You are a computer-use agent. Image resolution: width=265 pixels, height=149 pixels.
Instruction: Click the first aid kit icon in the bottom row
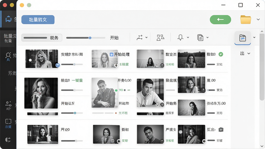coord(221,130)
